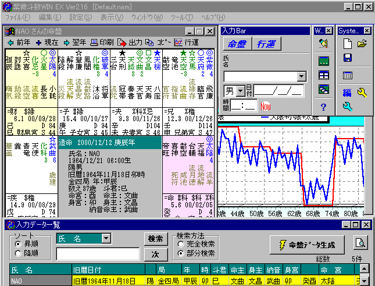
Task: Open the 設定(S) menu
Action: click(x=81, y=17)
